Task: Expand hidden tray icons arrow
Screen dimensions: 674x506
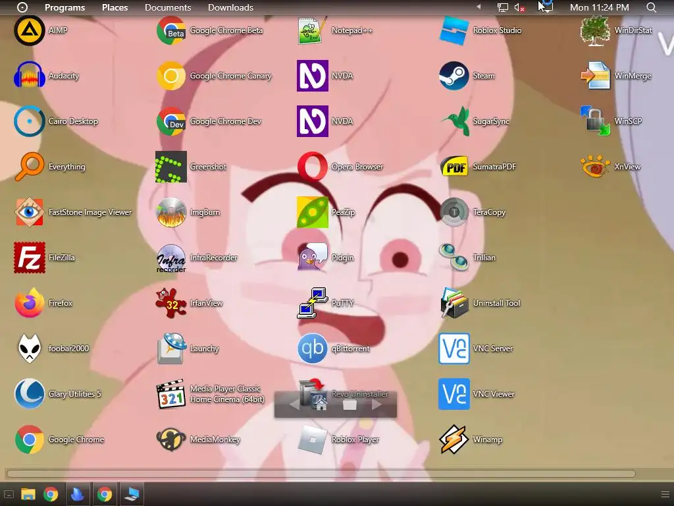Action: point(479,7)
